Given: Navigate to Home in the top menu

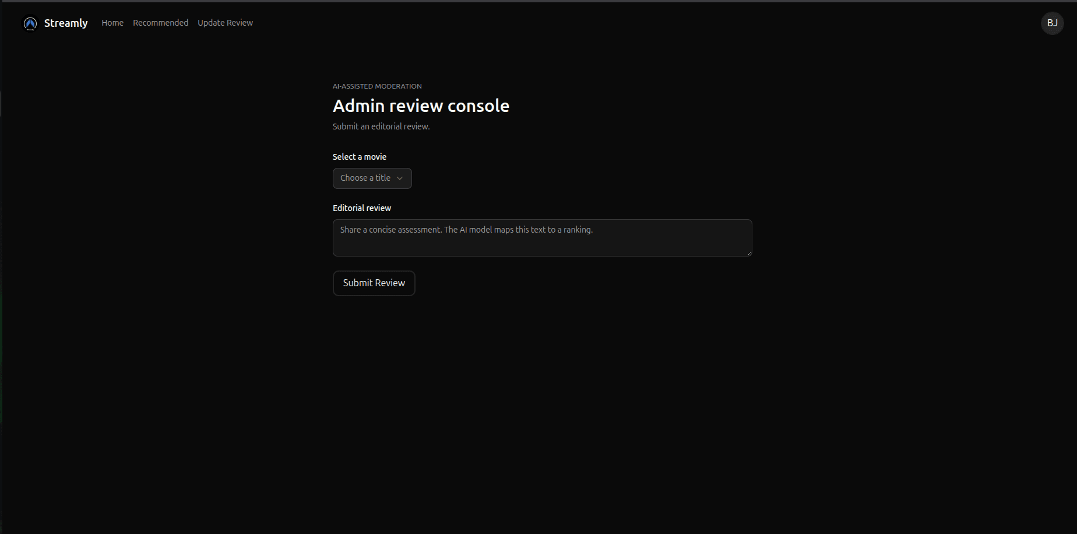Looking at the screenshot, I should 112,23.
